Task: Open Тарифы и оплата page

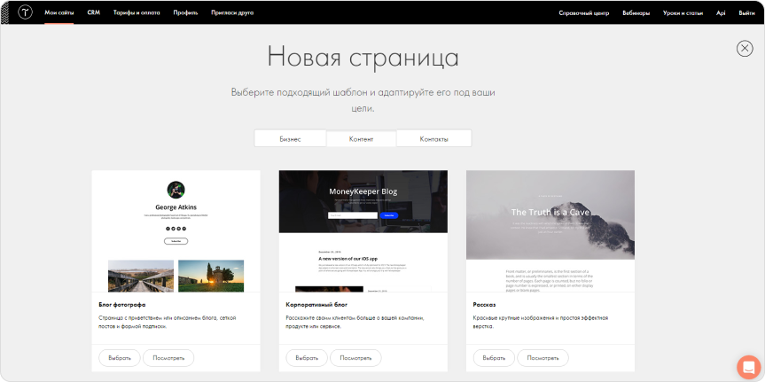Action: click(137, 13)
